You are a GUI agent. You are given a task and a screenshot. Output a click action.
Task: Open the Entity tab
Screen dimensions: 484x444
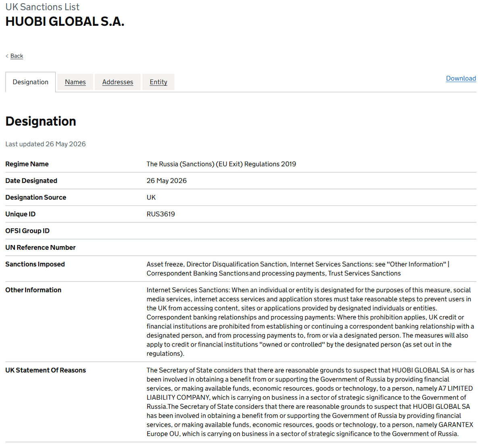[159, 82]
